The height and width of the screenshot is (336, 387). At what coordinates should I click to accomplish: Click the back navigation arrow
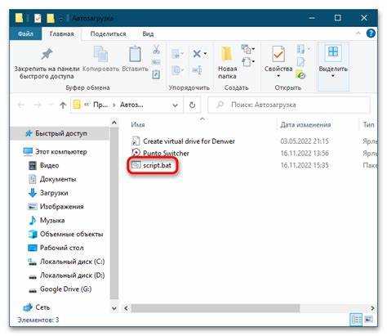[21, 105]
